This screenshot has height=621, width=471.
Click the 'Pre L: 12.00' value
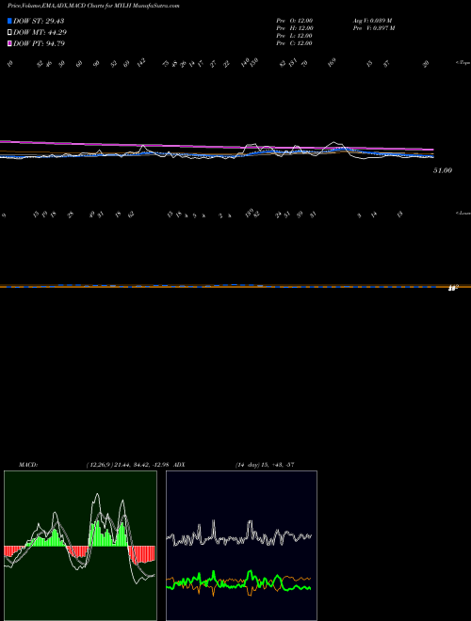coord(295,36)
